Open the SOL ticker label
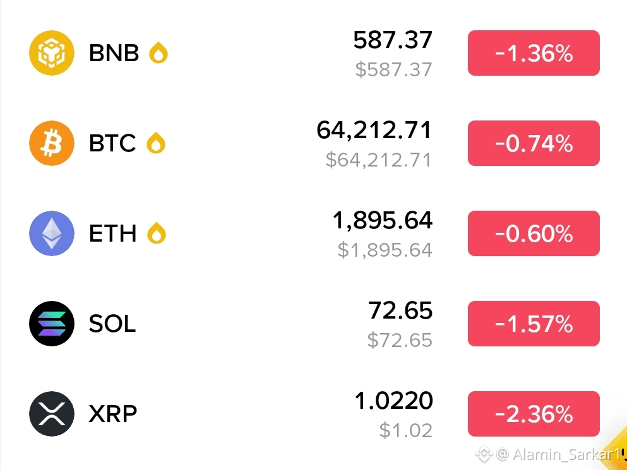Image resolution: width=627 pixels, height=470 pixels. [112, 324]
